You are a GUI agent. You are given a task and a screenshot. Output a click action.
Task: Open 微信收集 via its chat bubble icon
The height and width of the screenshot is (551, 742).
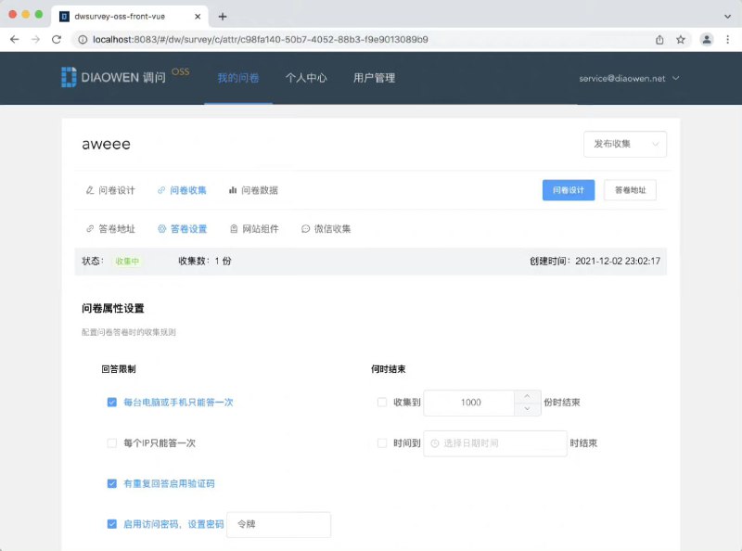pyautogui.click(x=306, y=228)
